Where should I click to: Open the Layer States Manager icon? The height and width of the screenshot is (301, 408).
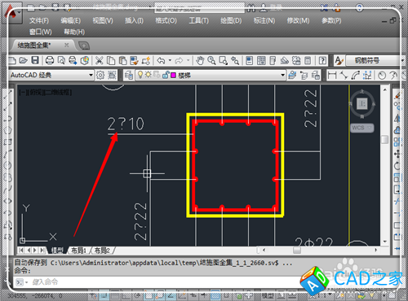tap(316, 75)
